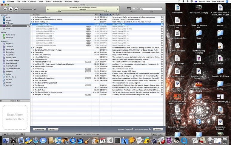Toggle the repeat button at the bottom left
The width and height of the screenshot is (231, 145).
16,134
